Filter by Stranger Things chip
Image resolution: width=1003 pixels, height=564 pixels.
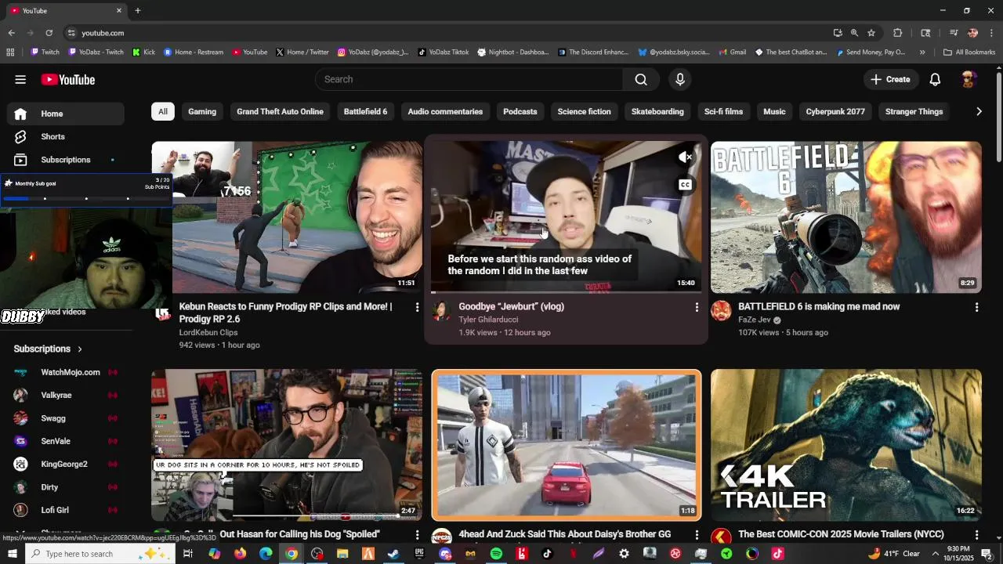coord(914,111)
